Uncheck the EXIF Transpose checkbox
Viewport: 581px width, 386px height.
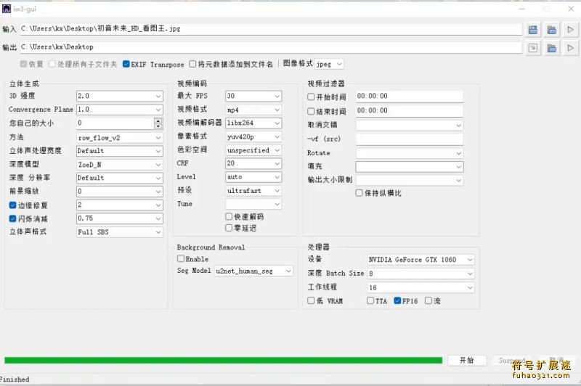click(126, 64)
